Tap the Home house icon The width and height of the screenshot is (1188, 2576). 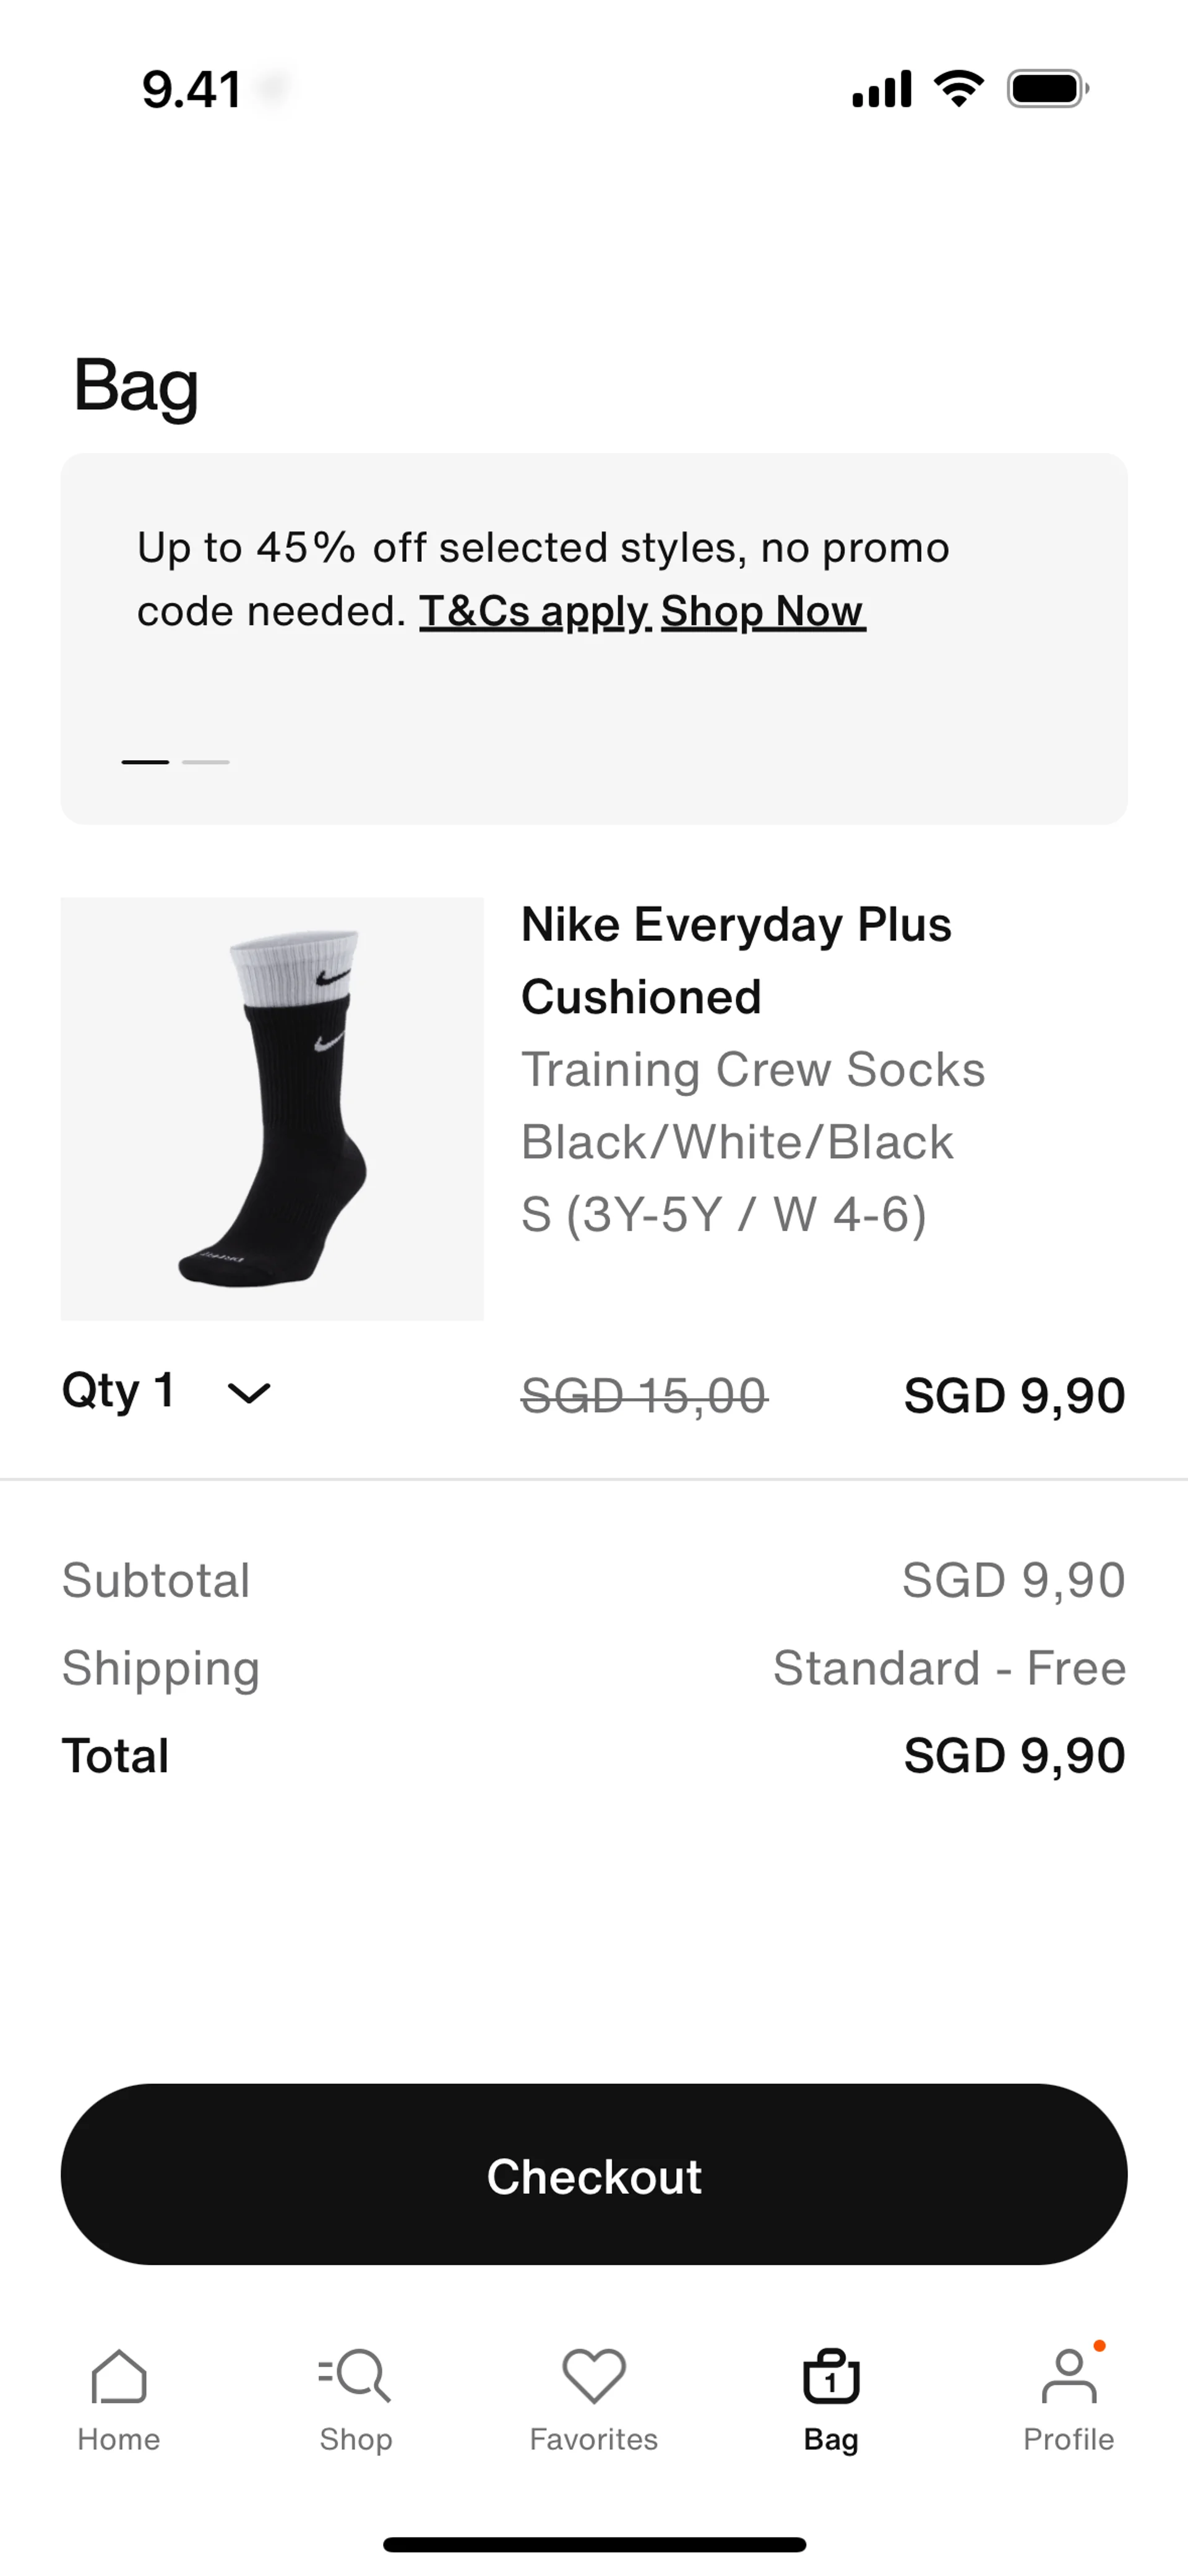click(x=119, y=2376)
